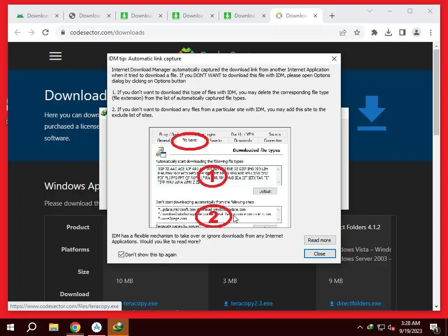Screen dimensions: 448x336
Task: Download teracopy.exe link
Action: [x=140, y=304]
